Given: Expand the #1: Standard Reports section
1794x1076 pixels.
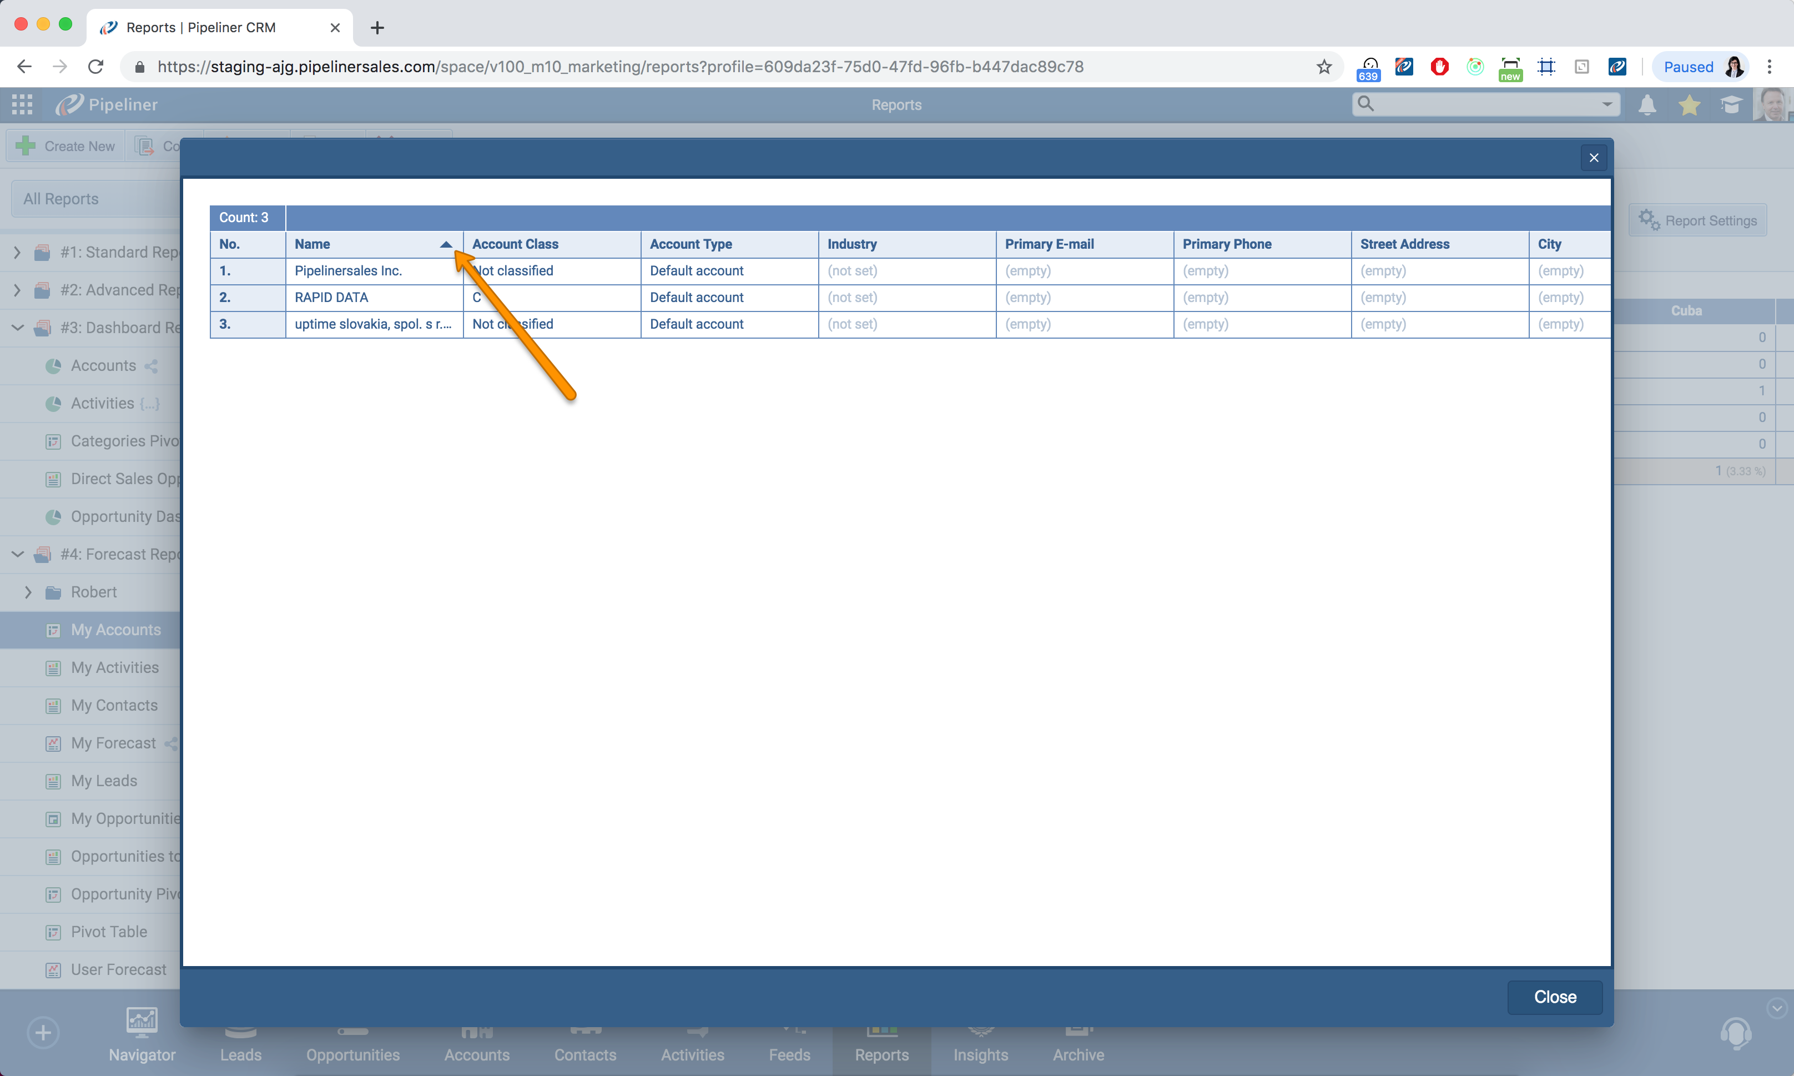Looking at the screenshot, I should [x=17, y=252].
